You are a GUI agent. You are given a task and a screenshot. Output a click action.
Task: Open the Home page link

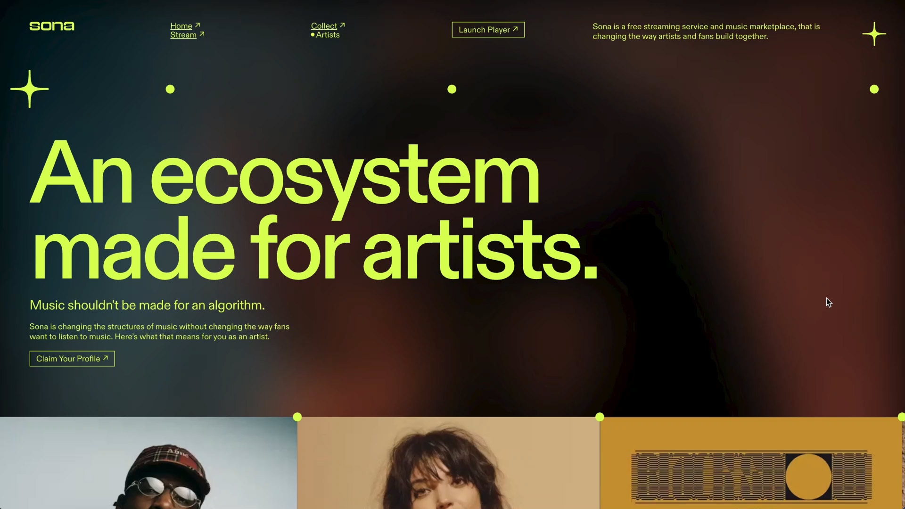(181, 26)
